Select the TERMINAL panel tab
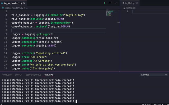 [49, 75]
